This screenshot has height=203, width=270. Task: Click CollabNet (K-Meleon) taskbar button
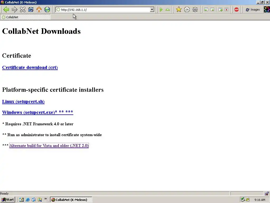[71, 200]
